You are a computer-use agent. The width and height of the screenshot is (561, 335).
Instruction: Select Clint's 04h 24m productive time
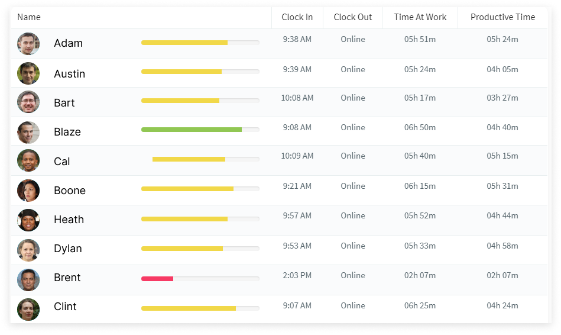pyautogui.click(x=502, y=306)
